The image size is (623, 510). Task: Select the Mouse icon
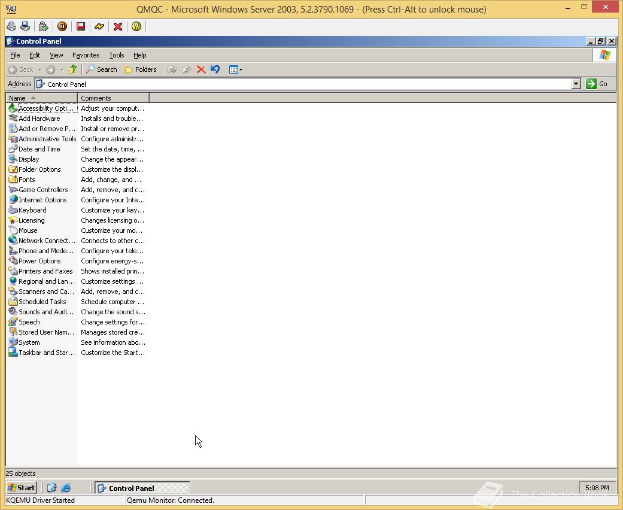[x=13, y=230]
